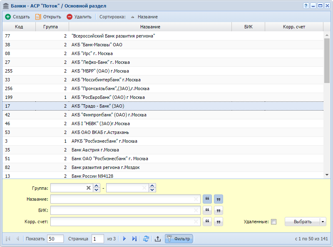Clear the first Группа range field with its X
333x247 pixels.
pos(89,188)
